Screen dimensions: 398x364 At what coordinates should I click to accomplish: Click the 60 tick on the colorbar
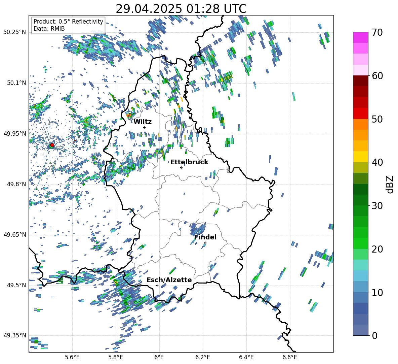point(377,76)
